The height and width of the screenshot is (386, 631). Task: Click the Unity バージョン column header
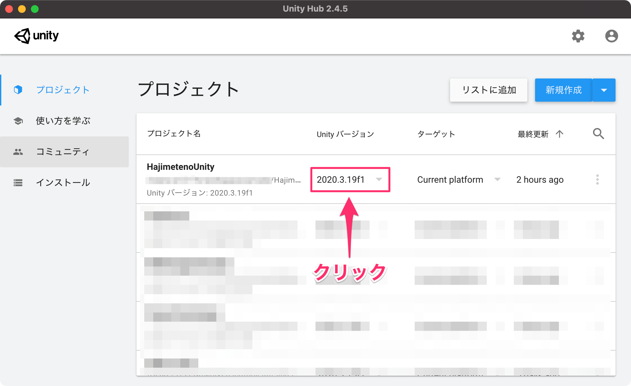click(x=345, y=134)
